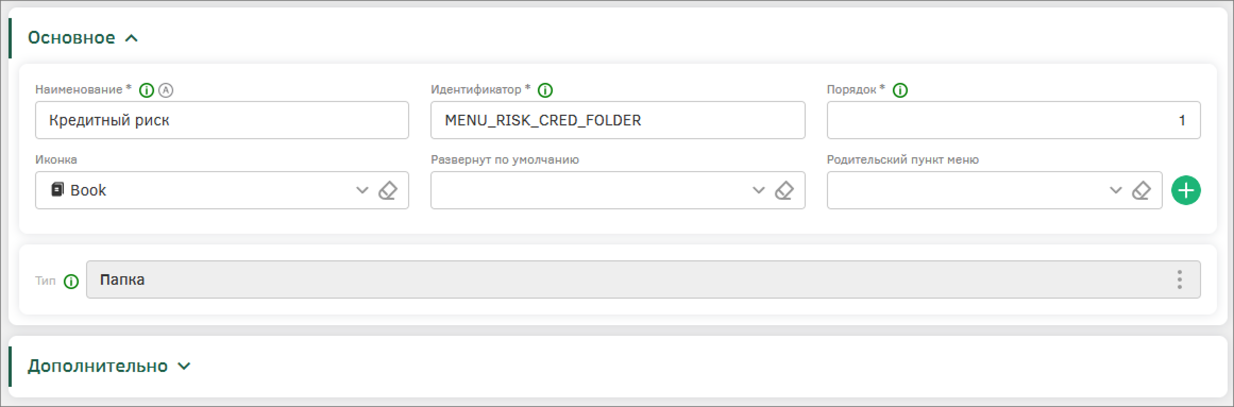
Task: Click the Идентификатор field MENU_RISK_CRED_FOLDER
Action: (618, 120)
